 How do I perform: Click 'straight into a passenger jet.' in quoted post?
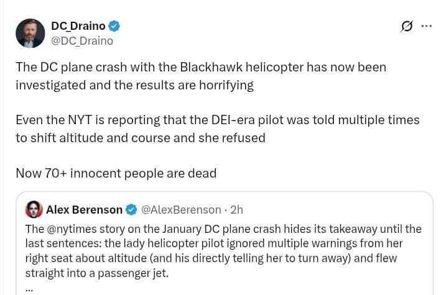(x=97, y=273)
